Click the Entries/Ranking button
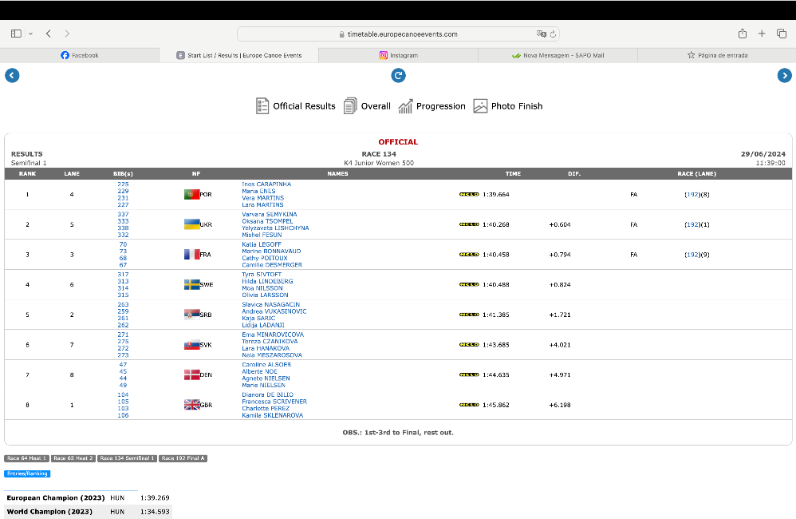Screen dimensions: 796x519 click(27, 473)
